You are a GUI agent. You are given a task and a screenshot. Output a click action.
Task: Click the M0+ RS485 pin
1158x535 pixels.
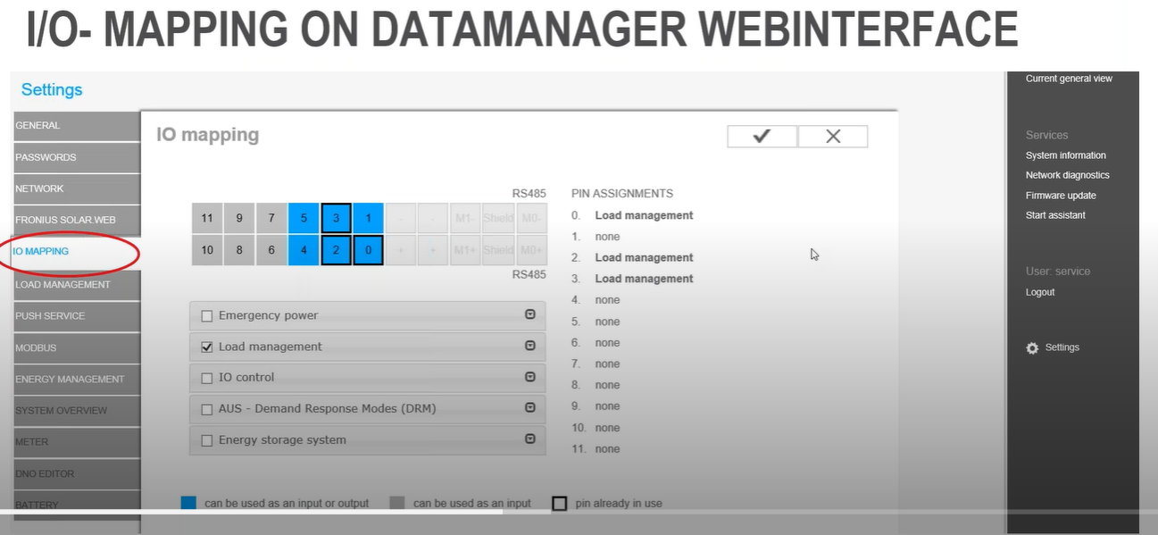point(532,250)
